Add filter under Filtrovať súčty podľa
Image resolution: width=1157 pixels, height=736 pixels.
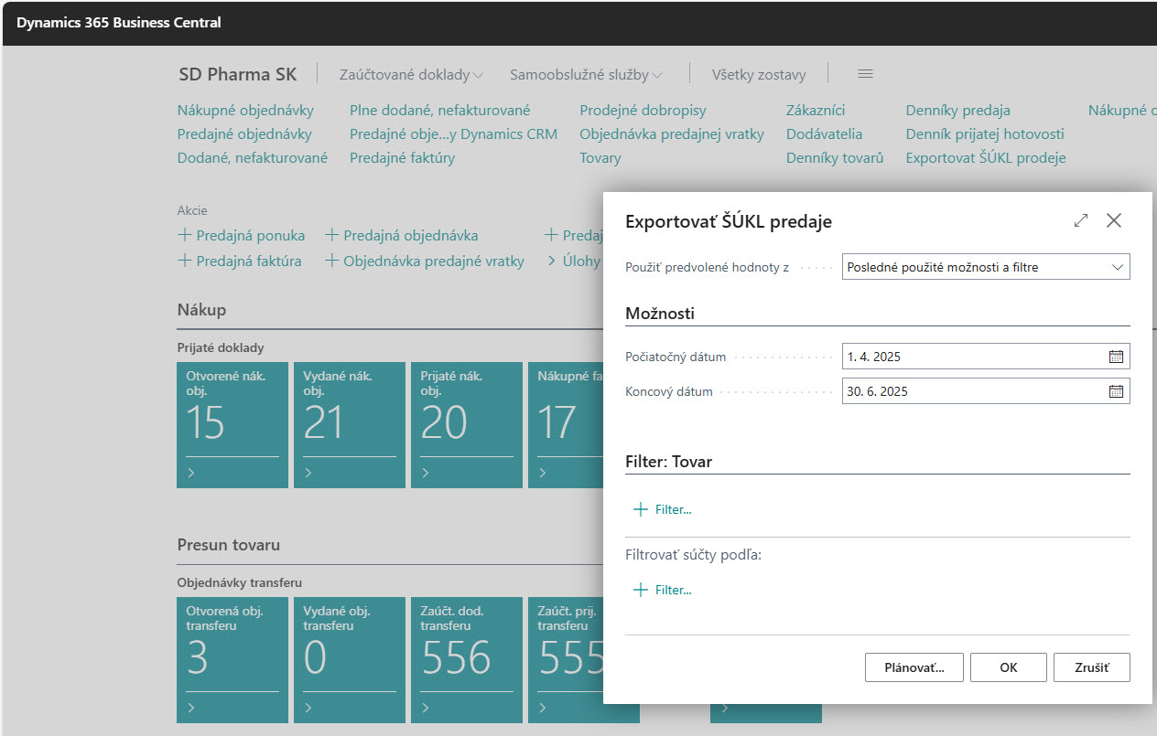[x=663, y=590]
